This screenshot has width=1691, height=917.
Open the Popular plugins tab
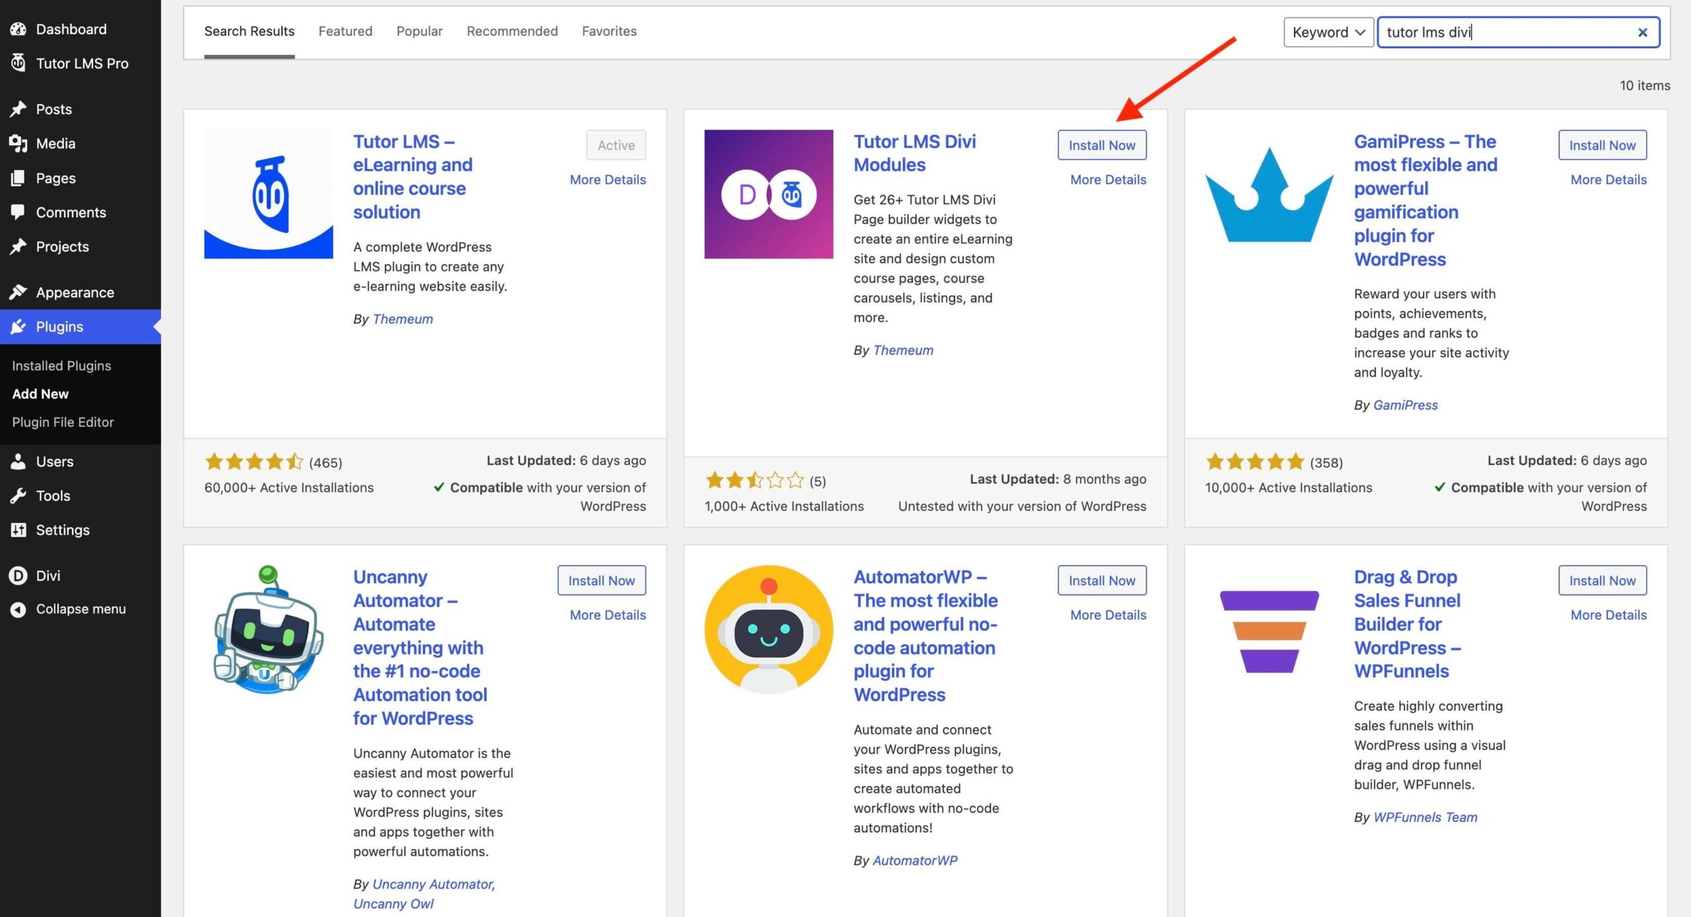[419, 31]
